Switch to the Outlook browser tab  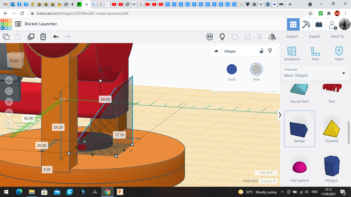coord(13,4)
